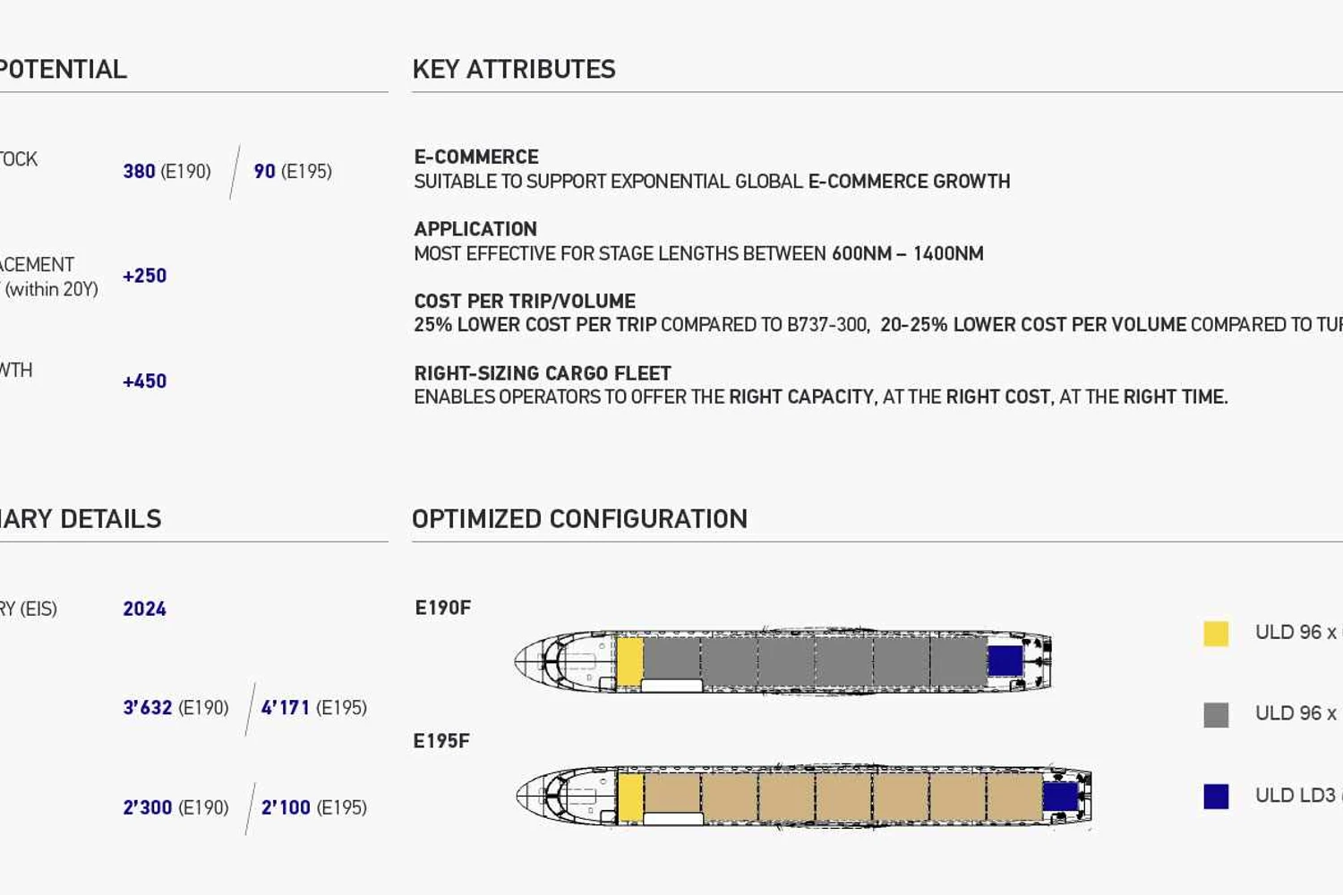
Task: Click the Cost Per Trip/Volume title
Action: point(525,301)
